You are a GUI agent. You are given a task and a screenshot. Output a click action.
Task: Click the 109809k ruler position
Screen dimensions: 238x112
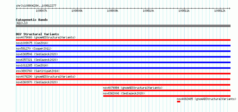(x=113, y=11)
